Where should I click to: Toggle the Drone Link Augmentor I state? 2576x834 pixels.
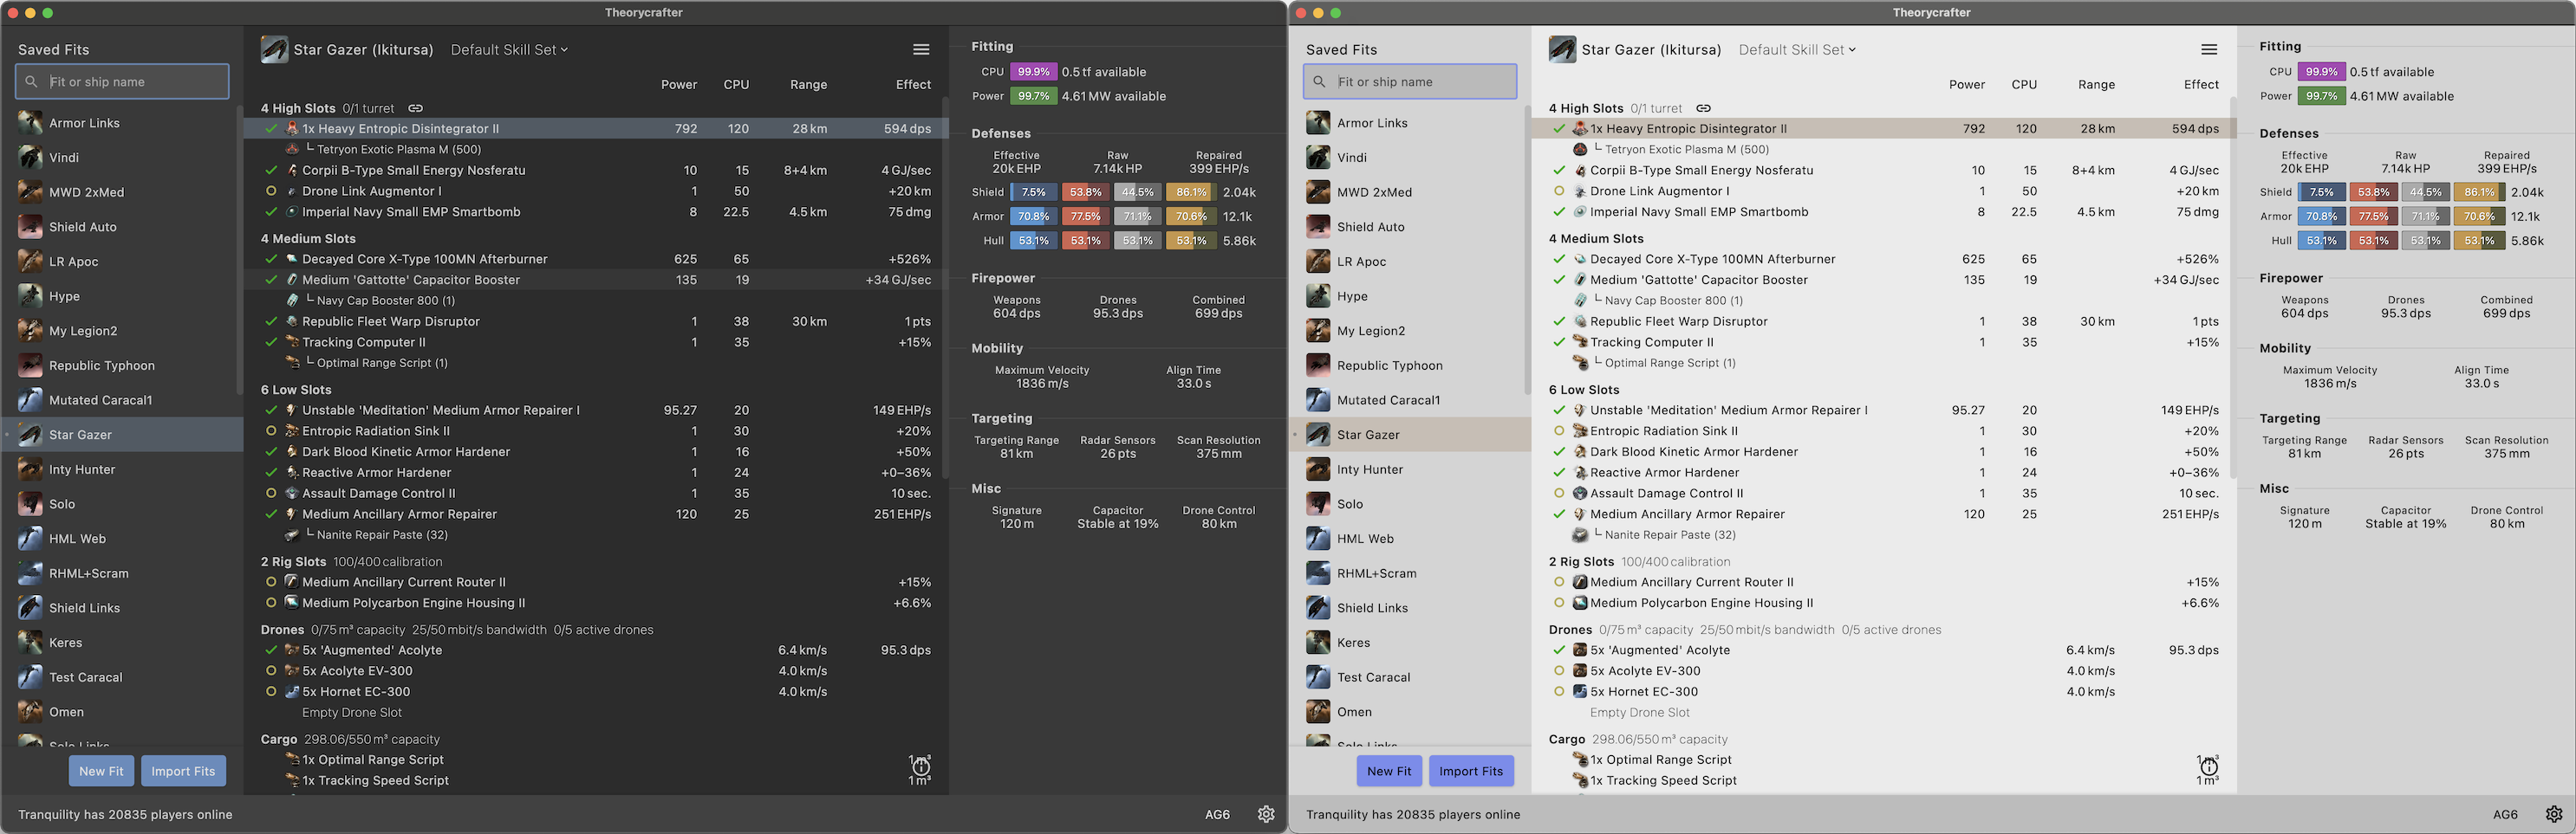270,191
